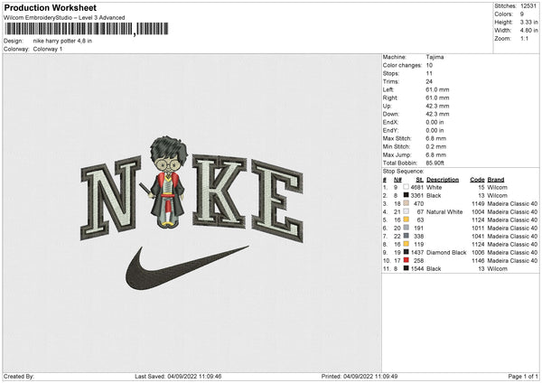
Task: Select the black swatch beside 3361 stitches
Action: click(406, 195)
